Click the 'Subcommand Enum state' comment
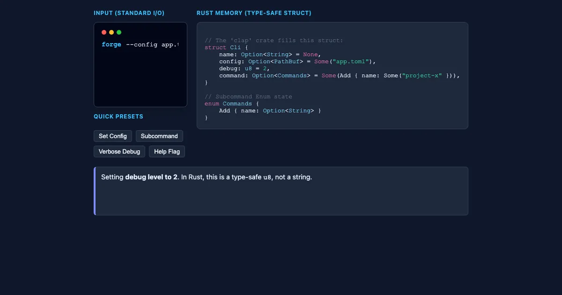Screen dimensions: 562x295 248,96
